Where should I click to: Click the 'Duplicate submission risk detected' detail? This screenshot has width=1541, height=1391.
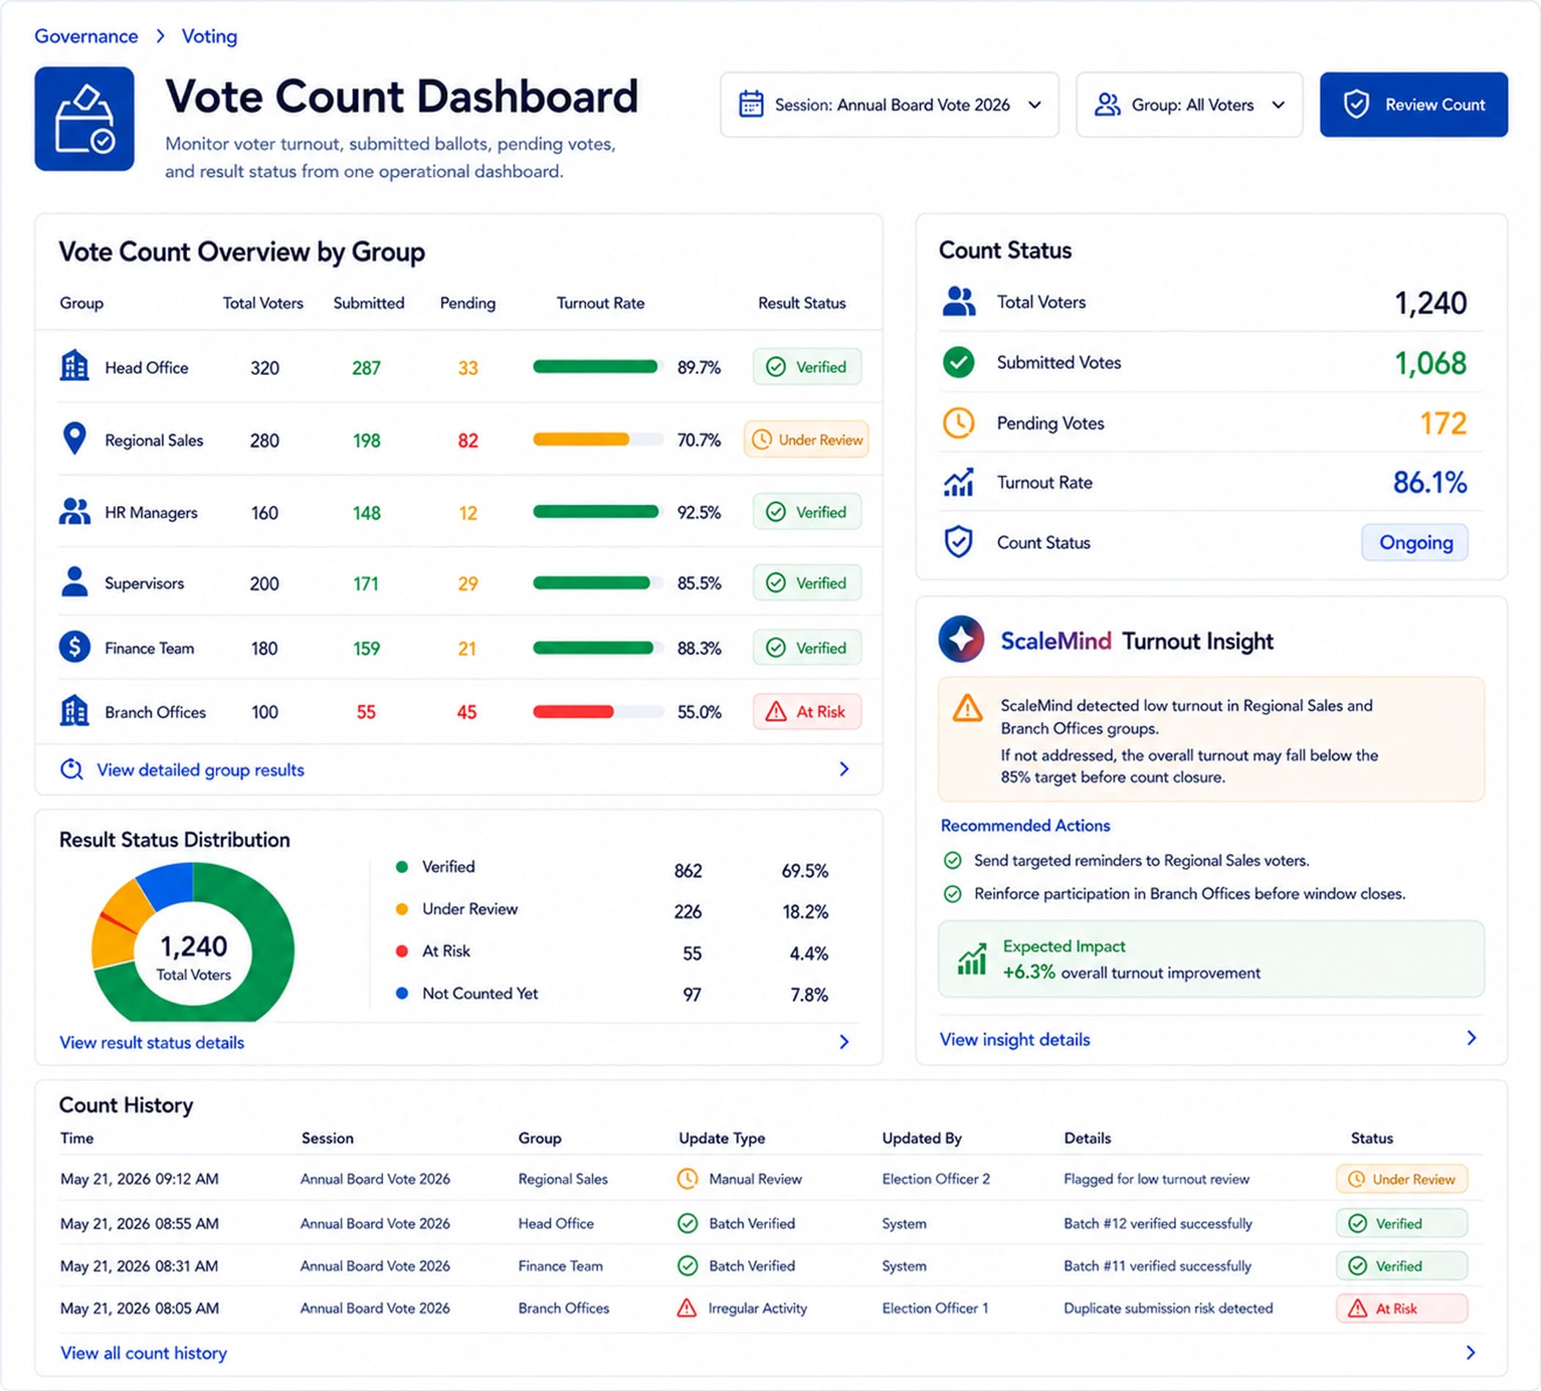click(x=1168, y=1307)
